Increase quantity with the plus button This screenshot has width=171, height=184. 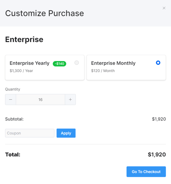coord(70,100)
